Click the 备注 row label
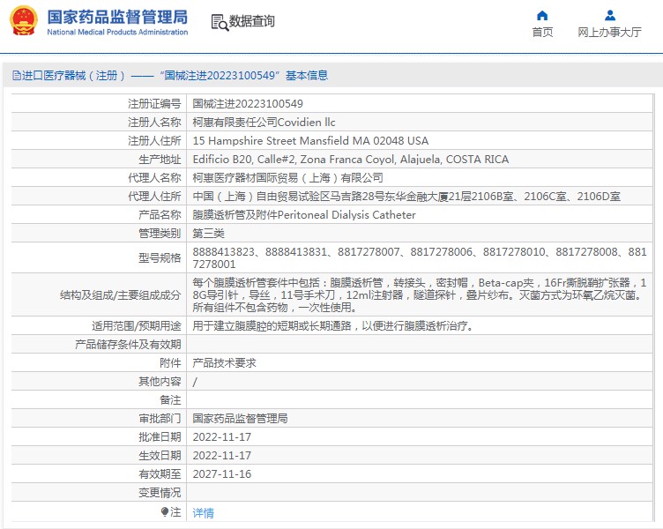 pyautogui.click(x=170, y=400)
